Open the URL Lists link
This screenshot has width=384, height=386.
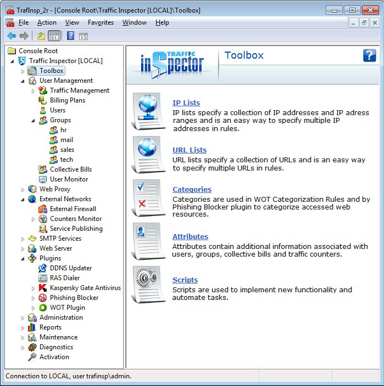coord(190,150)
